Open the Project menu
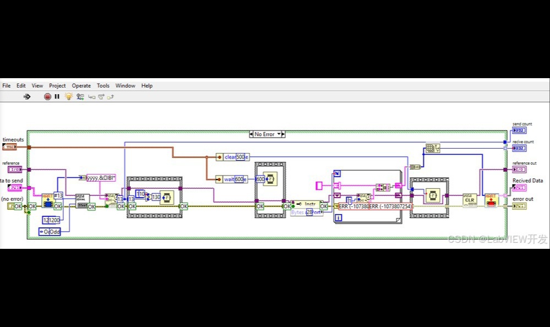Screen dimensions: 550x327 click(x=57, y=86)
